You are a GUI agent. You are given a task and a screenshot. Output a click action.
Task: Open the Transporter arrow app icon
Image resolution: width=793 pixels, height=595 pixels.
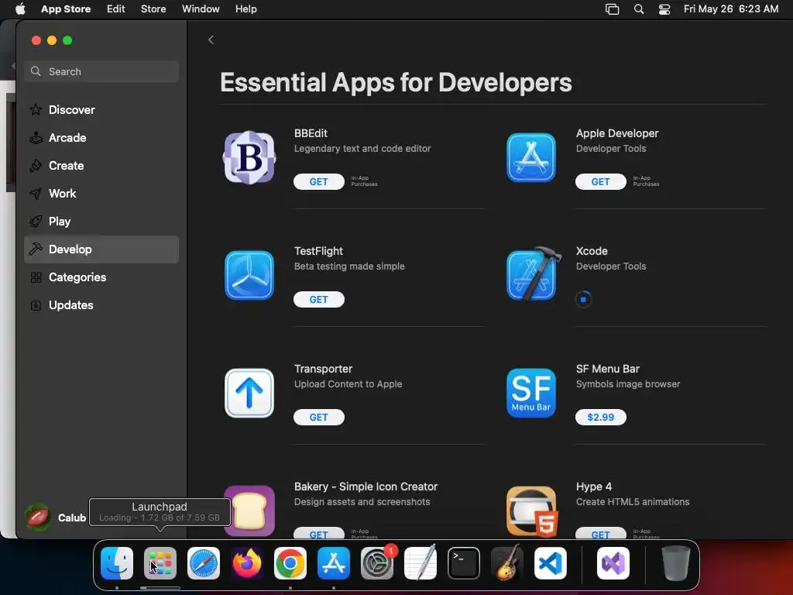(x=249, y=393)
